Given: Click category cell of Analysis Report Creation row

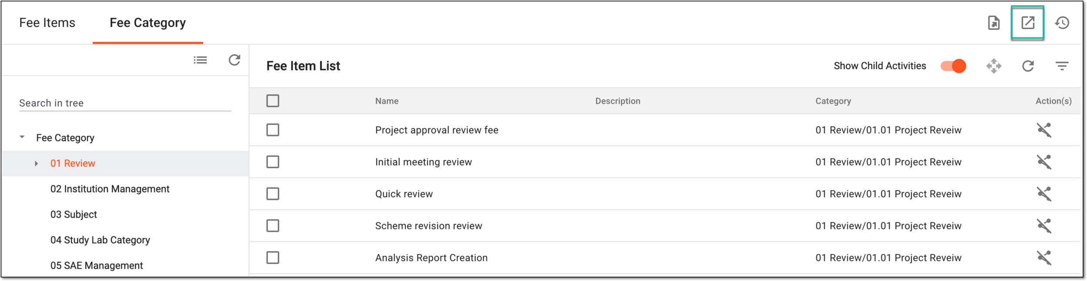Looking at the screenshot, I should pos(888,258).
